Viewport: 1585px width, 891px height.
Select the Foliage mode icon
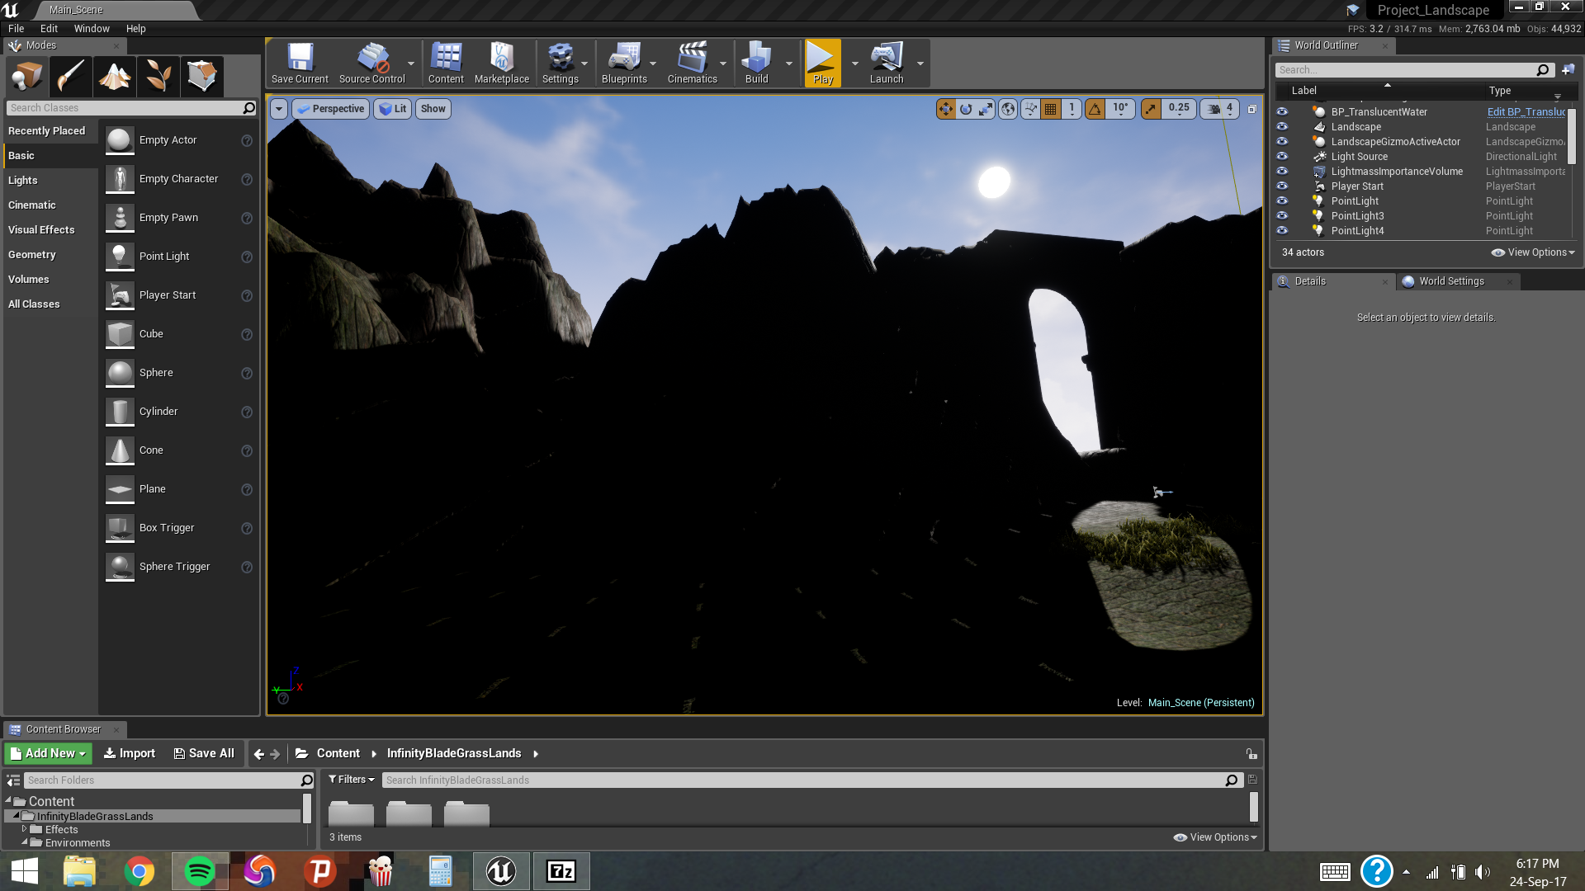coord(158,76)
